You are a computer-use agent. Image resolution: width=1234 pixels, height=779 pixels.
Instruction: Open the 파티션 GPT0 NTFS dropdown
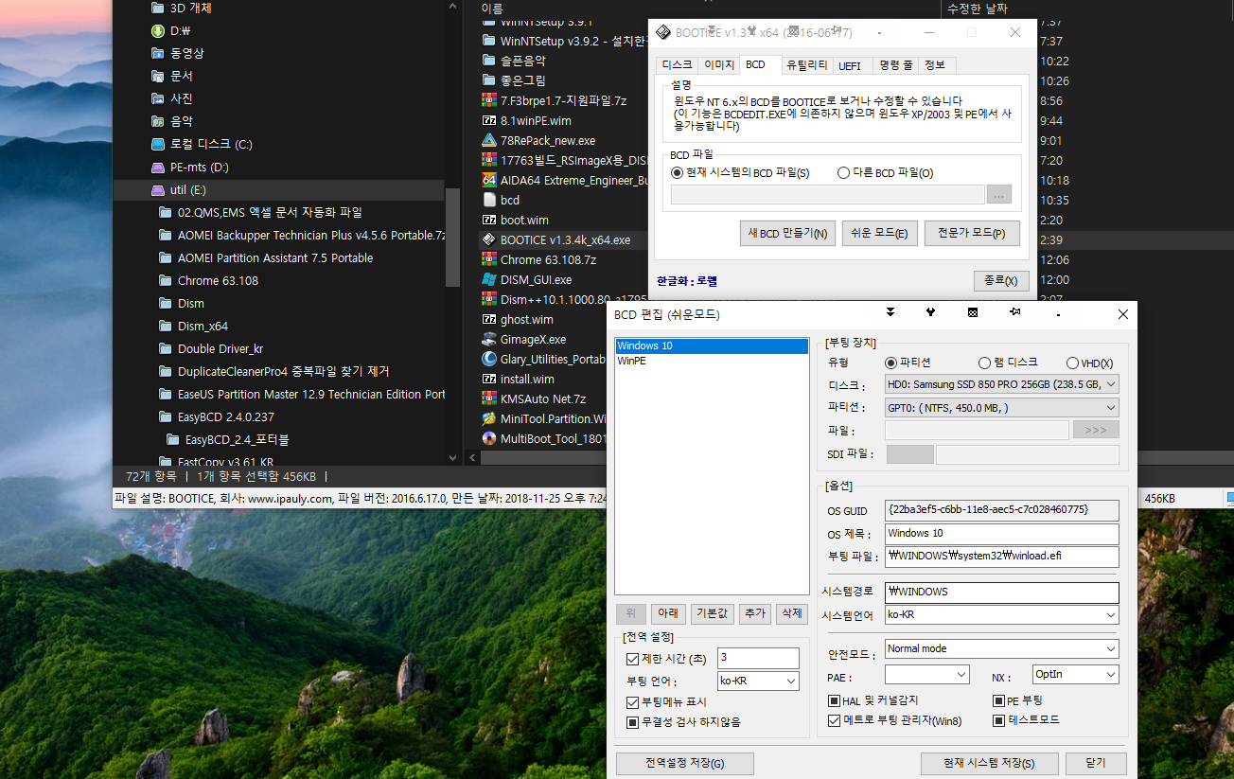click(x=1001, y=408)
